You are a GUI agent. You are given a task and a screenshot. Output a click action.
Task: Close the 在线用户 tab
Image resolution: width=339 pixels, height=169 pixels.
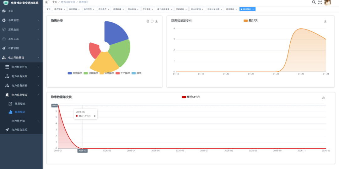click(108, 9)
